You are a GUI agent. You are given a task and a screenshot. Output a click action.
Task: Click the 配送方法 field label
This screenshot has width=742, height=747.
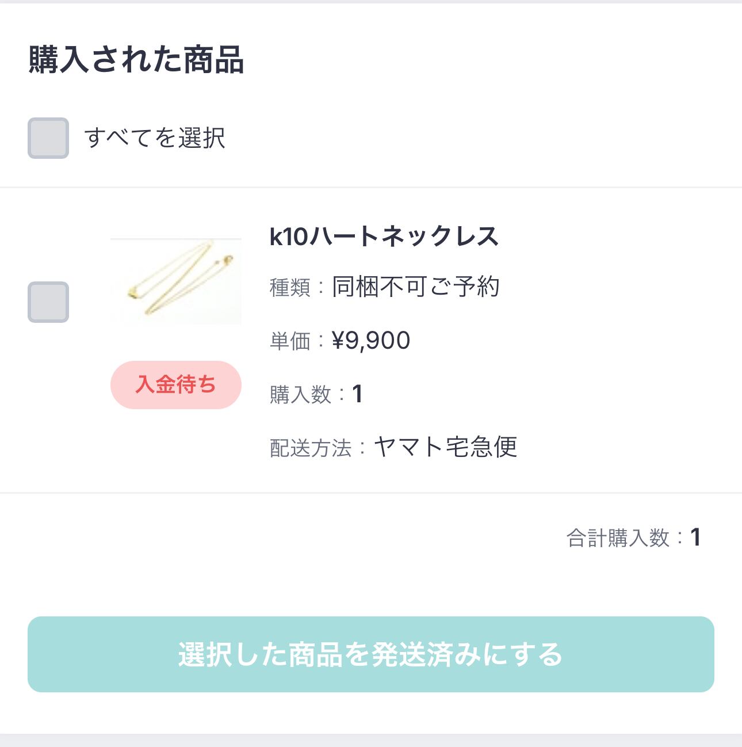pyautogui.click(x=311, y=448)
